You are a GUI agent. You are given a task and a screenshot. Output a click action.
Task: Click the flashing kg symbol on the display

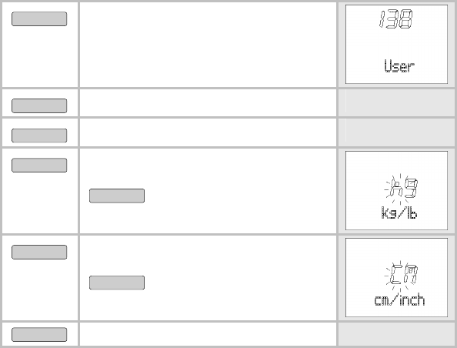(x=402, y=189)
